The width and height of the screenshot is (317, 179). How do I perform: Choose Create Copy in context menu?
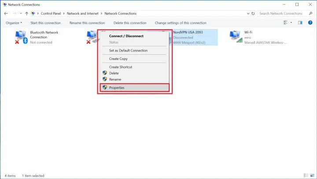(118, 59)
